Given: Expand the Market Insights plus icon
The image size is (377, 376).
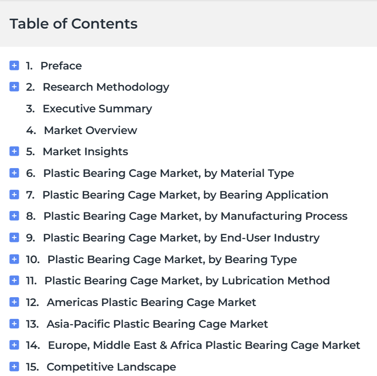Looking at the screenshot, I should 14,151.
